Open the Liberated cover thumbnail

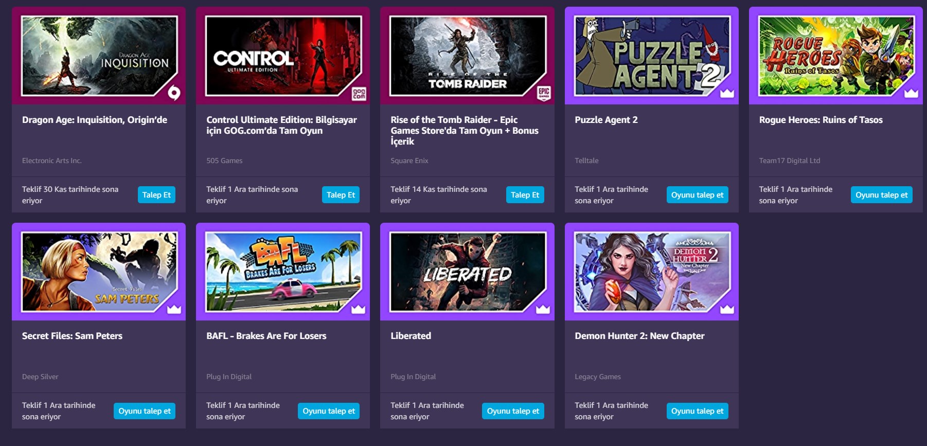pyautogui.click(x=467, y=272)
